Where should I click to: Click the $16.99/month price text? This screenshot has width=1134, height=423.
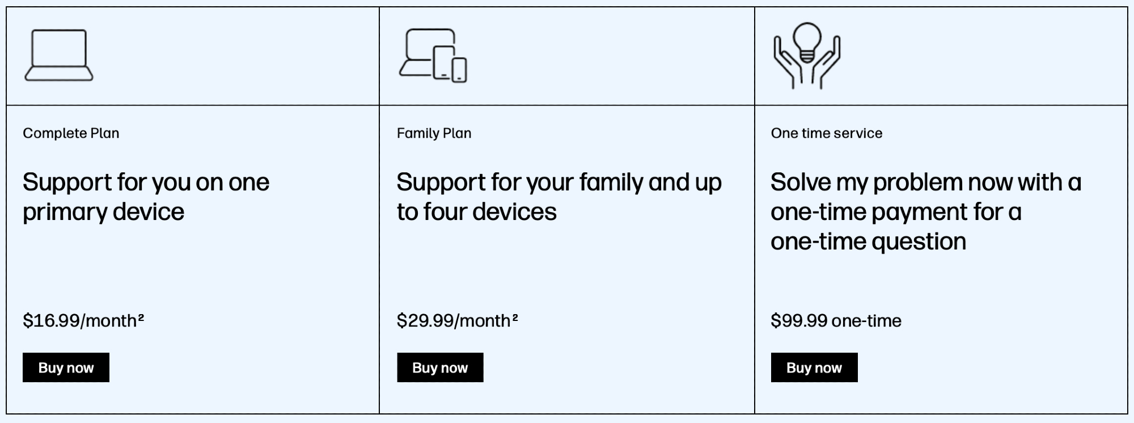coord(79,321)
